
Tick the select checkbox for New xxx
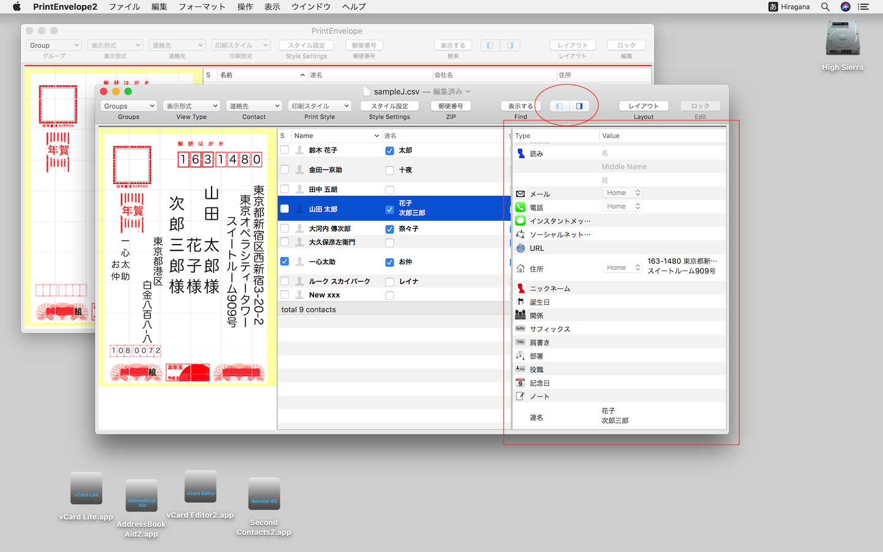pos(285,294)
